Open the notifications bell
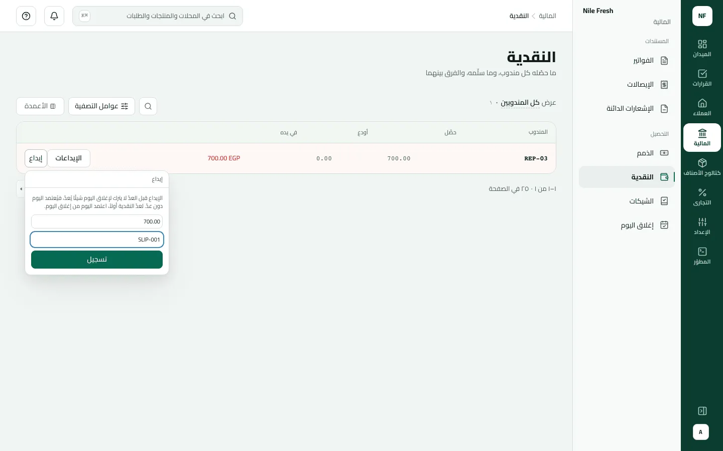 tap(54, 16)
